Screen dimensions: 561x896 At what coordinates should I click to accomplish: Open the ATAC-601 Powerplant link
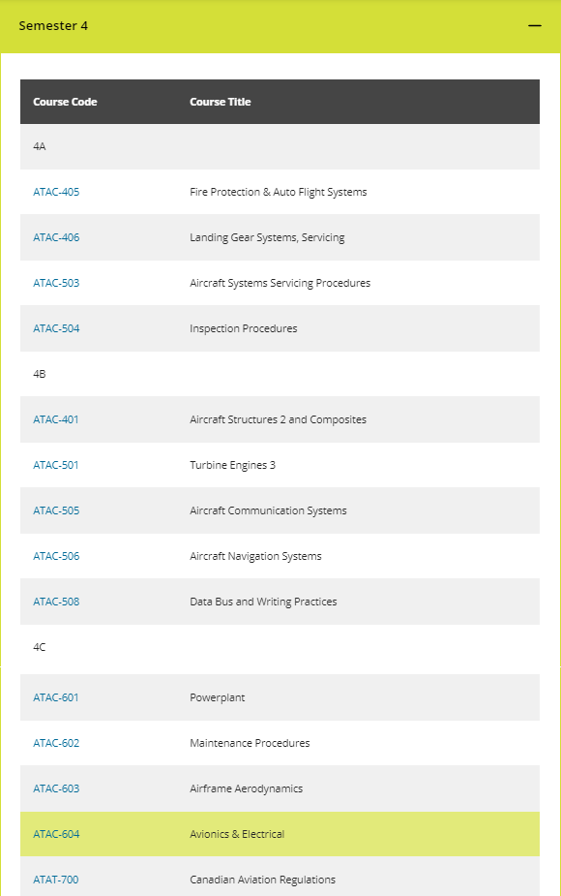pos(55,697)
